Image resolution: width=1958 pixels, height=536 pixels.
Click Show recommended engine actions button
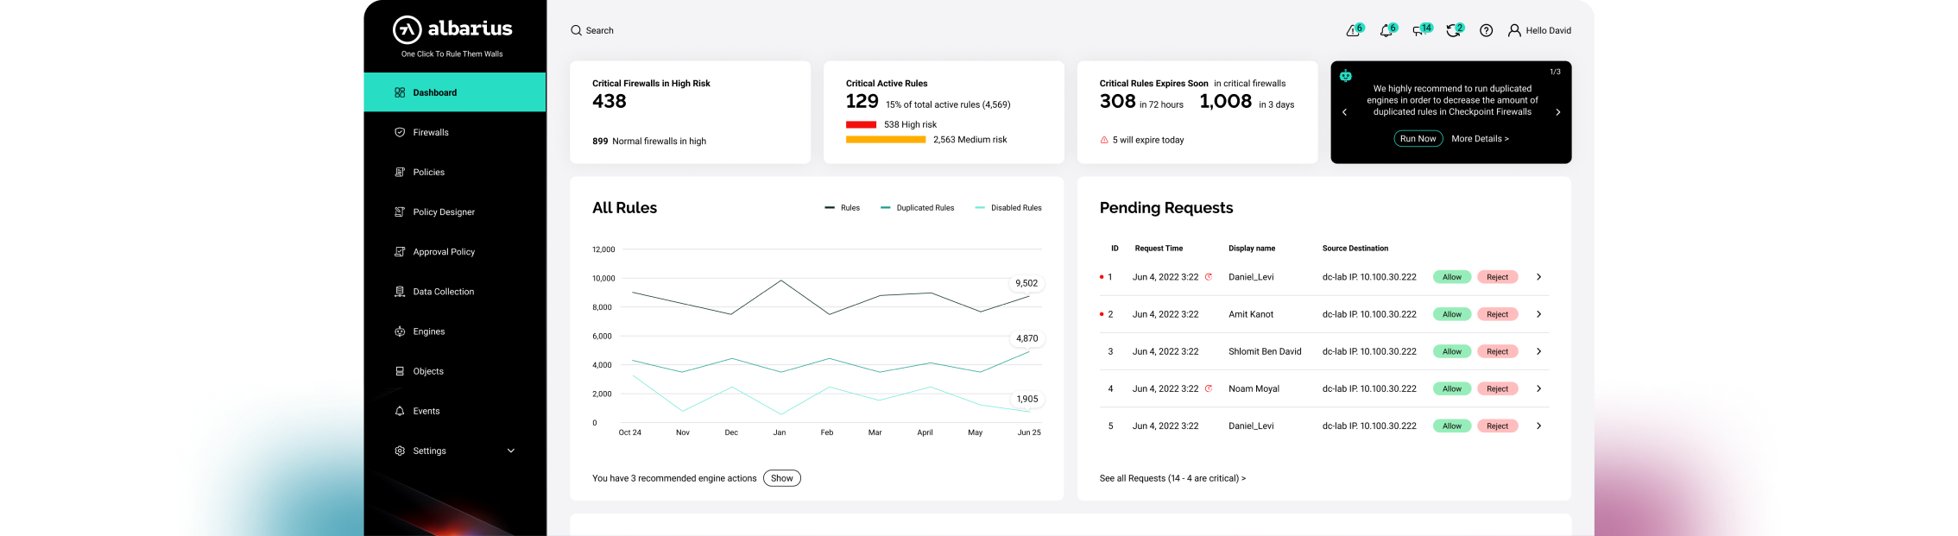[x=782, y=478]
